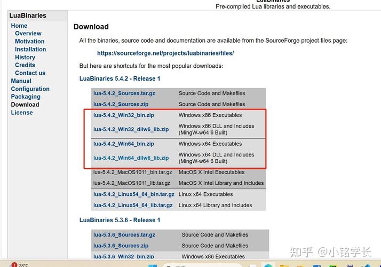This screenshot has height=267, width=381.
Task: Download lua-5.4.2_Win32_dllw6_lib.zip
Action: 131,129
